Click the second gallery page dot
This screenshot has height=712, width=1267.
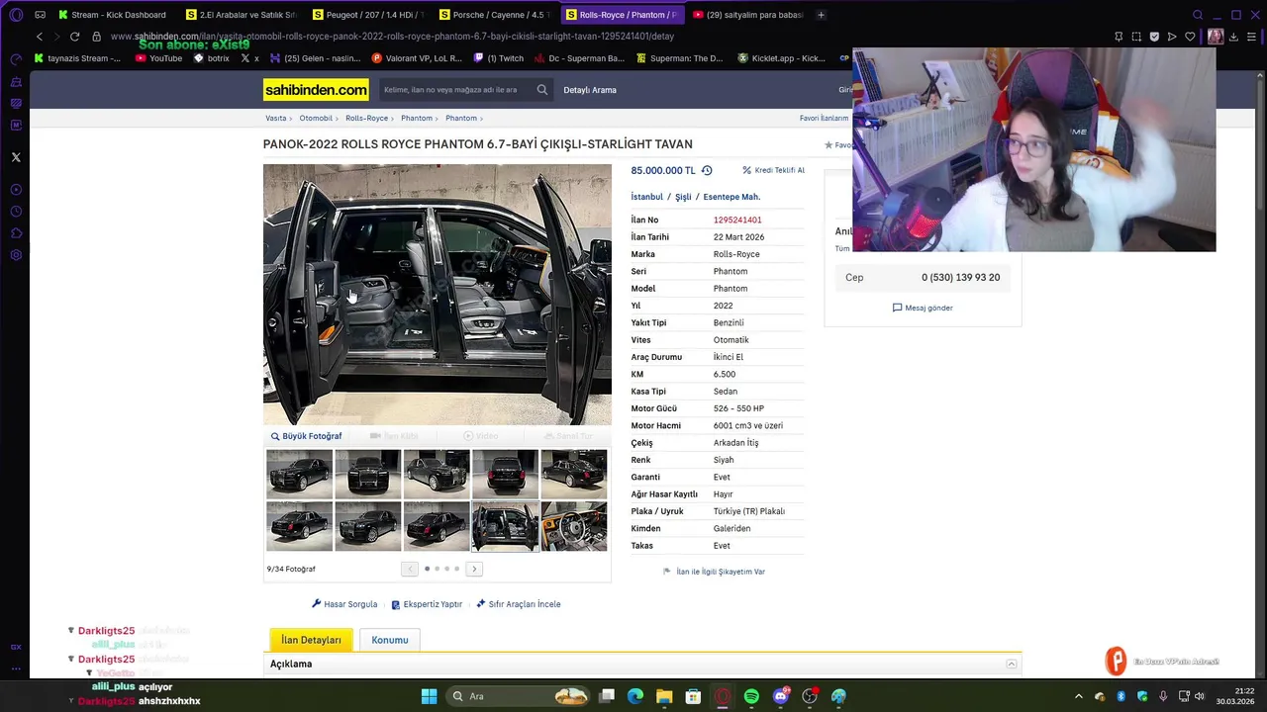437,569
